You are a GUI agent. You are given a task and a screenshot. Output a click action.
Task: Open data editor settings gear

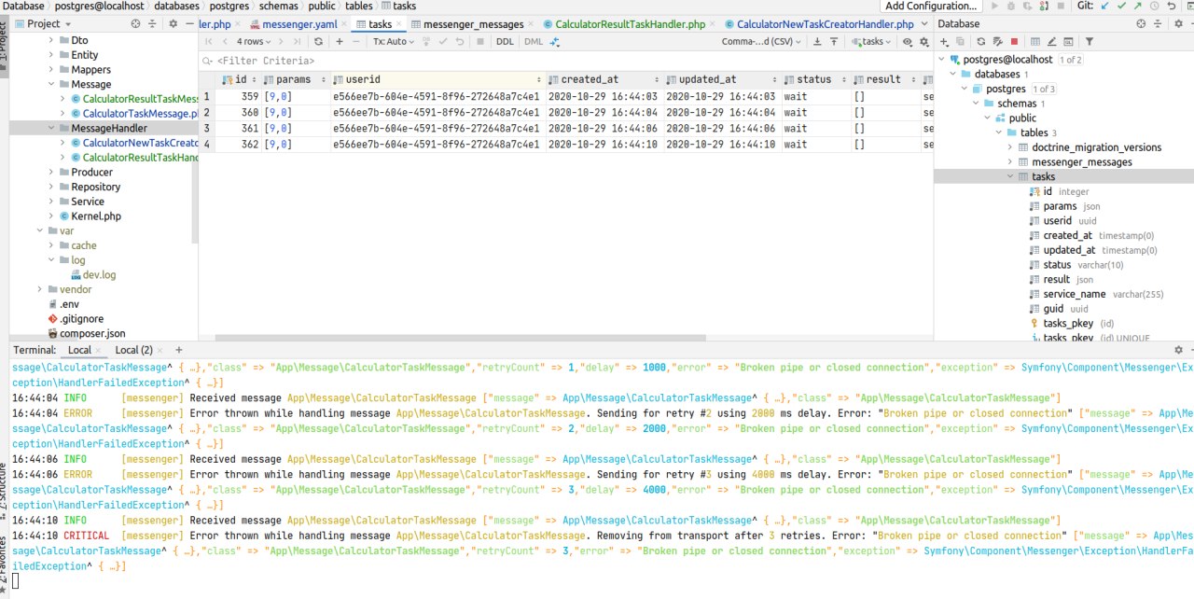coord(924,42)
